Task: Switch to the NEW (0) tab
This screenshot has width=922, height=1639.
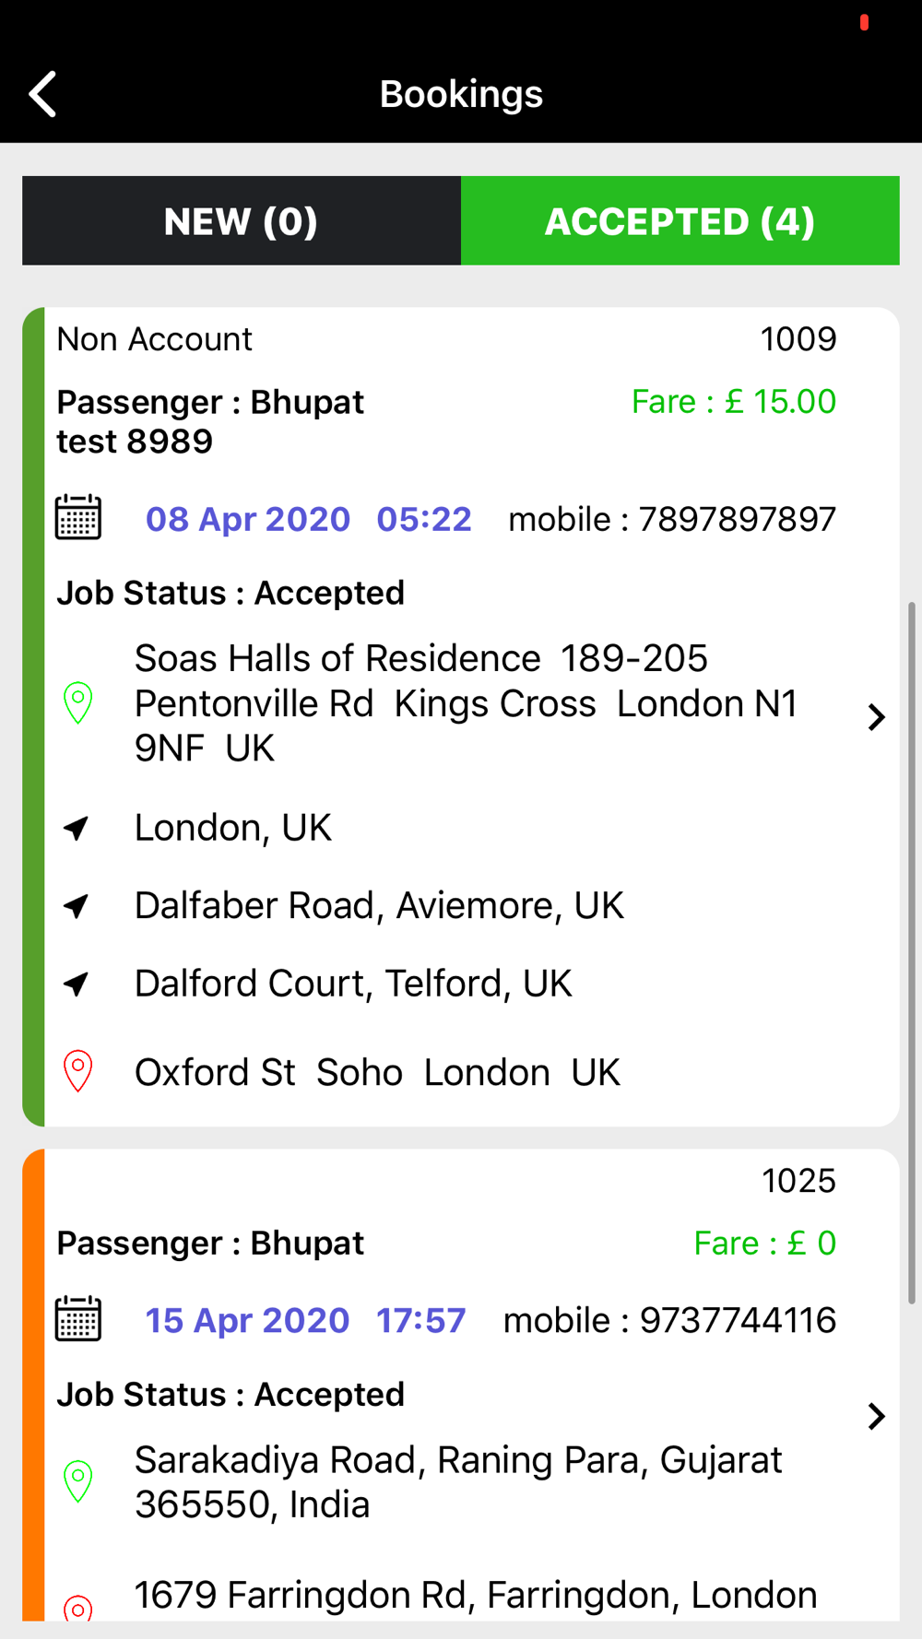Action: pos(242,221)
